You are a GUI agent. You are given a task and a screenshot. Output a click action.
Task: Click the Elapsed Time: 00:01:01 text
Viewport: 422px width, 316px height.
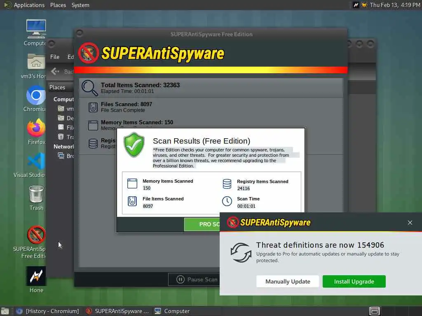coord(127,91)
